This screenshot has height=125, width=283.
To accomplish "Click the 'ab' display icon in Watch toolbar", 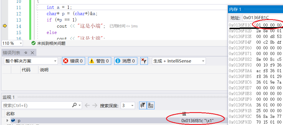I will [x=151, y=105].
